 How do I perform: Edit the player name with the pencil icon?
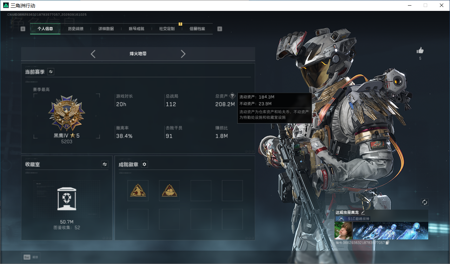(x=363, y=212)
